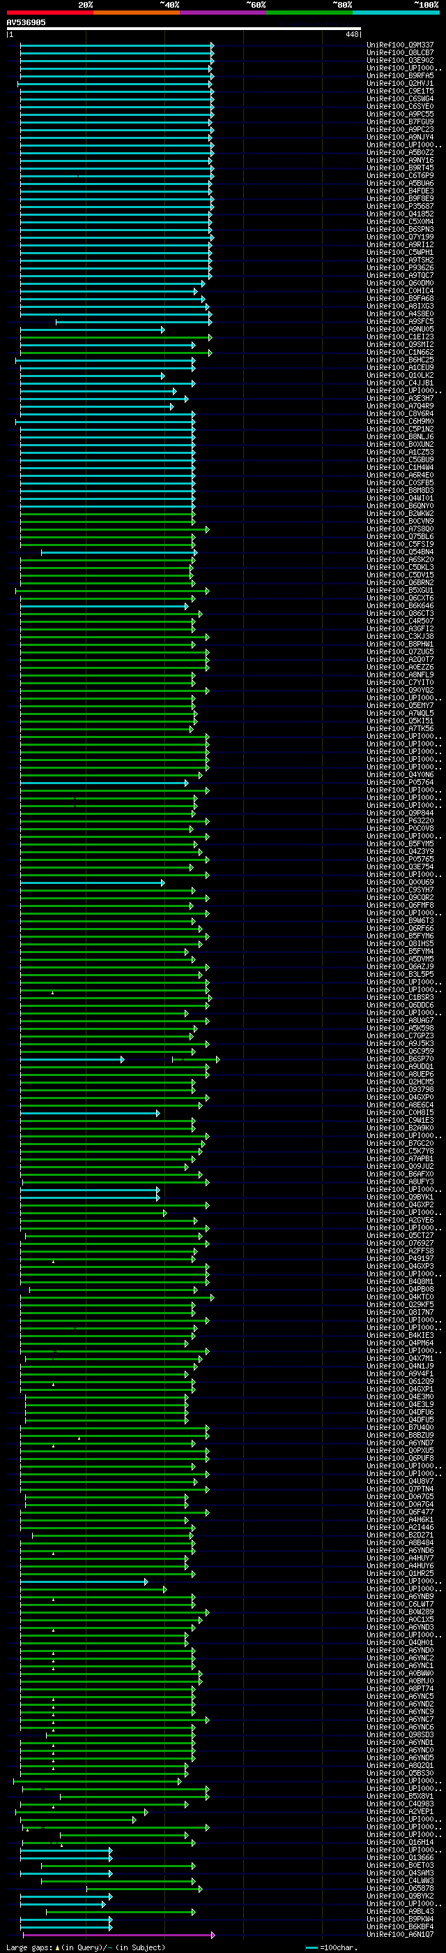Select label UniRef100_A9PC55
The height and width of the screenshot is (1953, 446).
(x=401, y=114)
